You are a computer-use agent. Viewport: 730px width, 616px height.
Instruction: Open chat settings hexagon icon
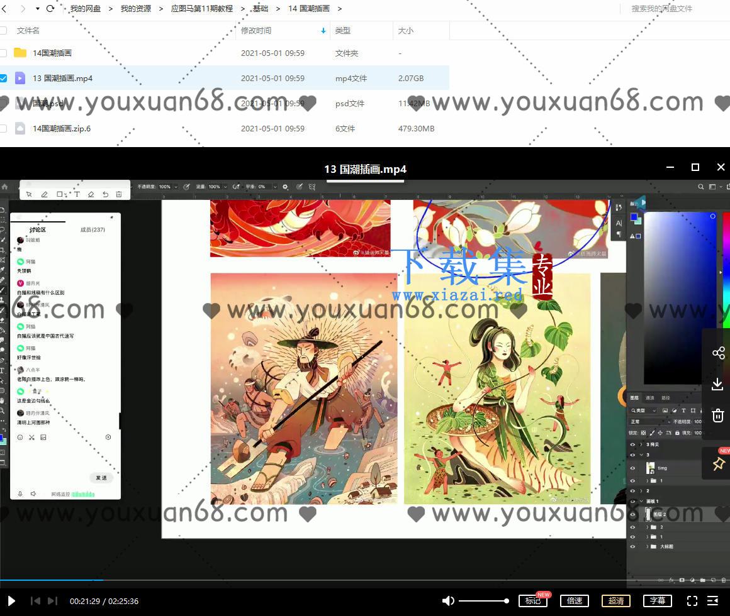108,437
